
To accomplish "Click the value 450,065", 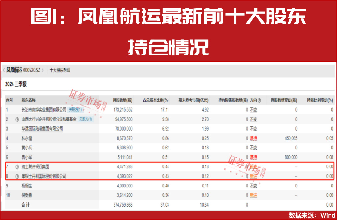I will (291, 138).
